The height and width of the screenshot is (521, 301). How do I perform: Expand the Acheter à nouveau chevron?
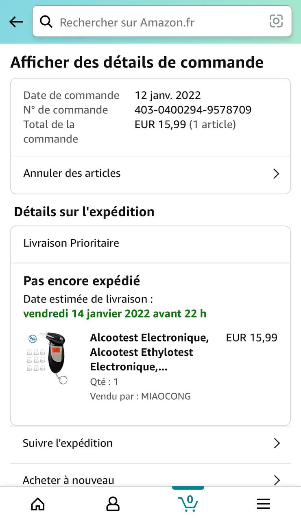coord(277,480)
